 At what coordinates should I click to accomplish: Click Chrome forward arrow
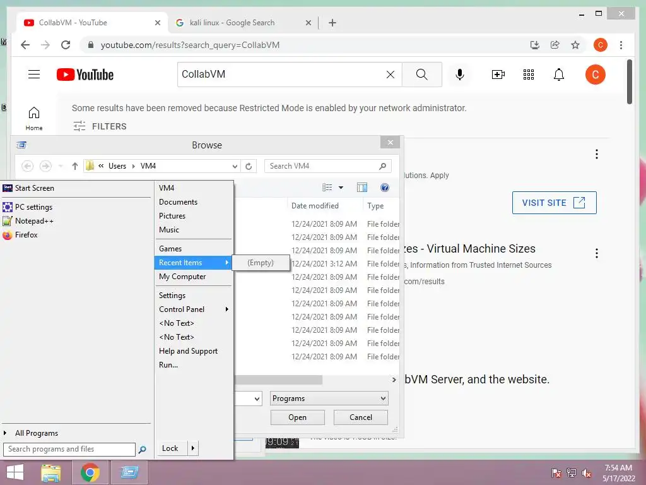click(x=45, y=45)
